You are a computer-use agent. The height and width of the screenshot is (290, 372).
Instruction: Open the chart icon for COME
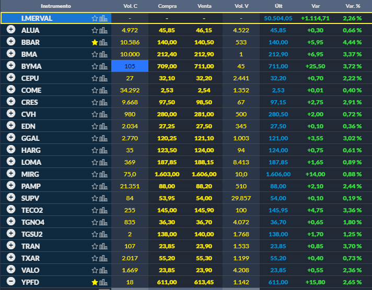coord(103,90)
